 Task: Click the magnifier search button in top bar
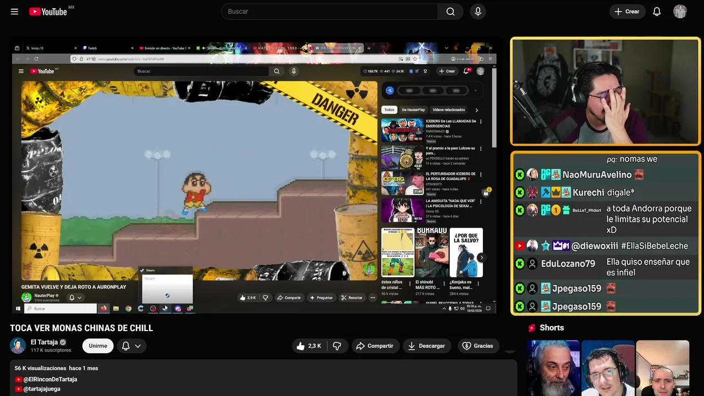pyautogui.click(x=450, y=12)
